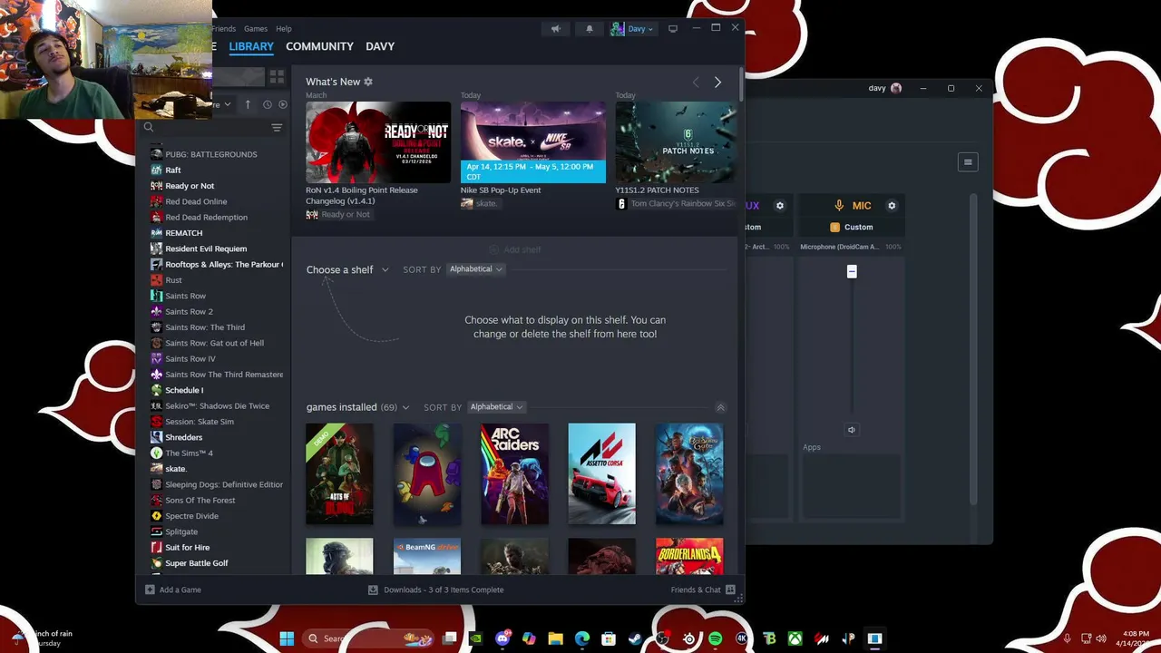
Task: Open the Steam notifications bell
Action: click(x=590, y=29)
